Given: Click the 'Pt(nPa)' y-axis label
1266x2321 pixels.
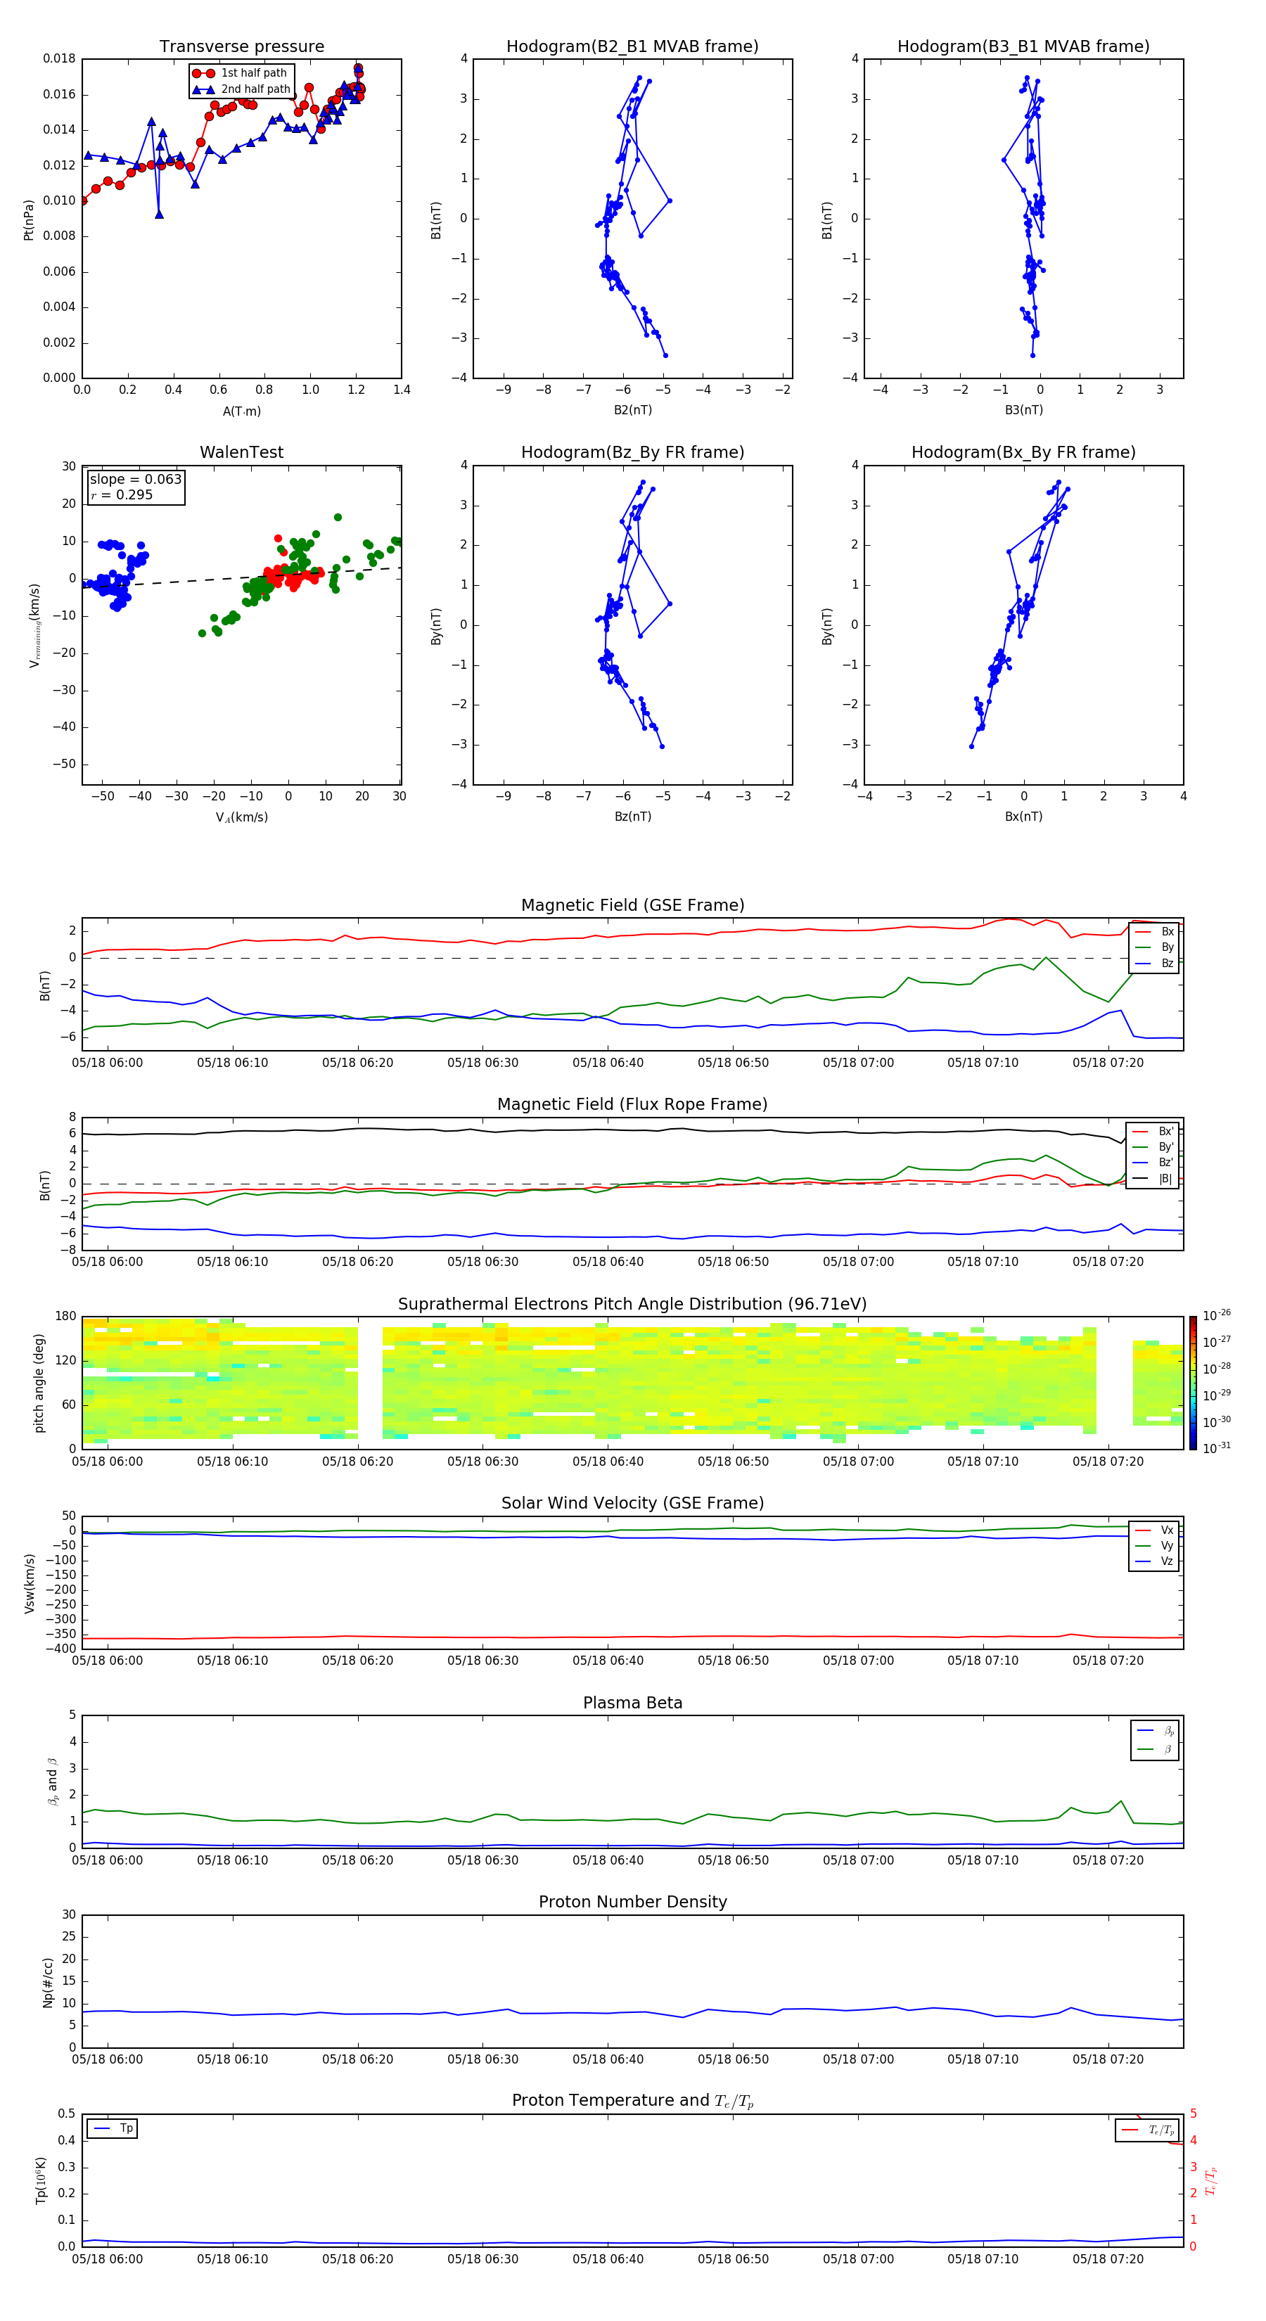Looking at the screenshot, I should click(x=29, y=219).
